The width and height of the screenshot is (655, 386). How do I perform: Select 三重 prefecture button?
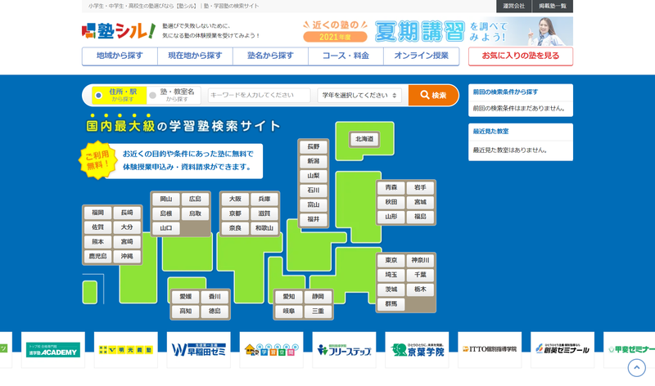coord(318,312)
